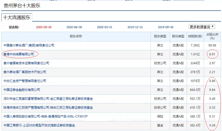222x131 pixels.
Task: Select report period 2019-12-31
Action: (135, 27)
